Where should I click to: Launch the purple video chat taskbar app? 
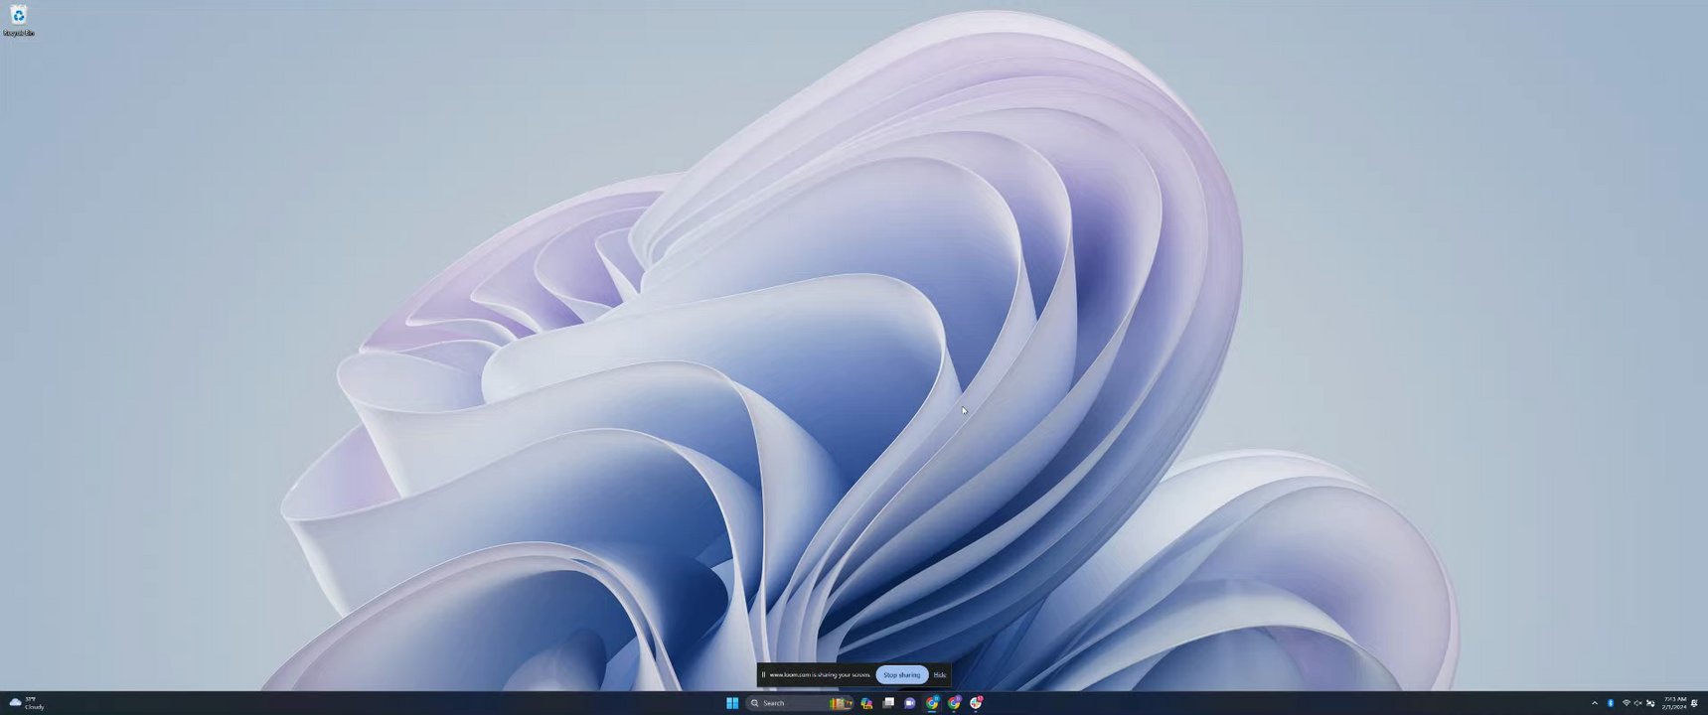(x=910, y=703)
